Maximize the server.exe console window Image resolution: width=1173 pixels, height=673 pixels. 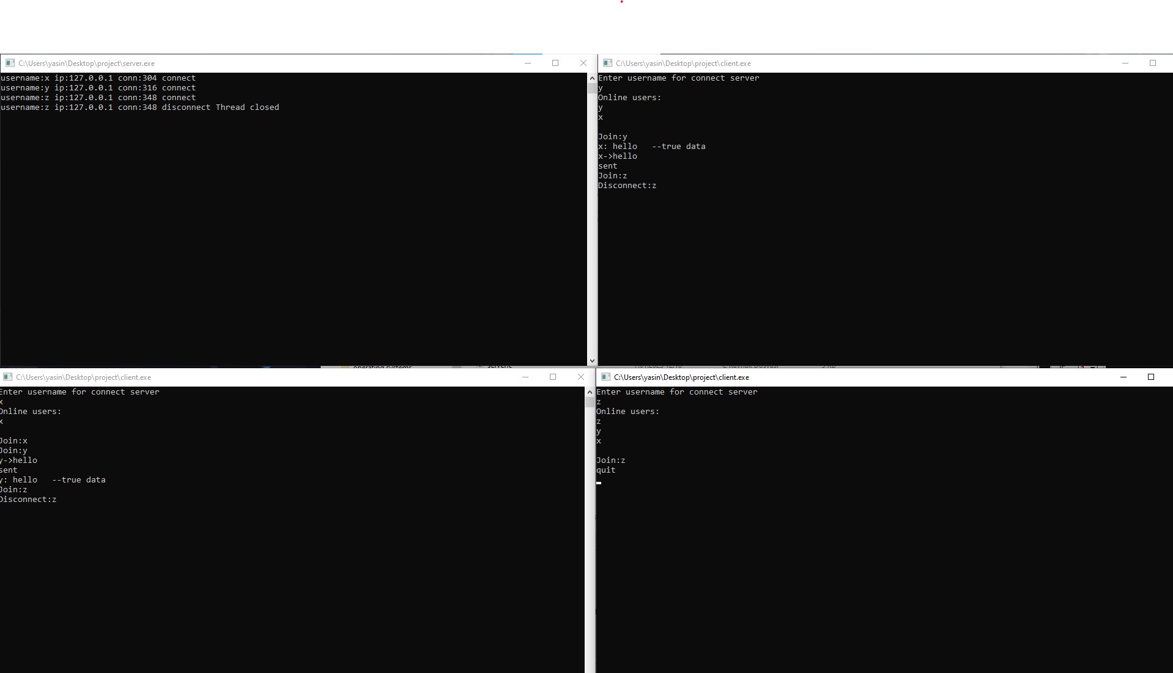click(555, 63)
